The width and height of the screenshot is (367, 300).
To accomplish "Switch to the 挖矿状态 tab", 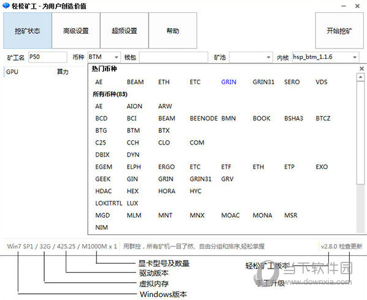I will tap(28, 31).
